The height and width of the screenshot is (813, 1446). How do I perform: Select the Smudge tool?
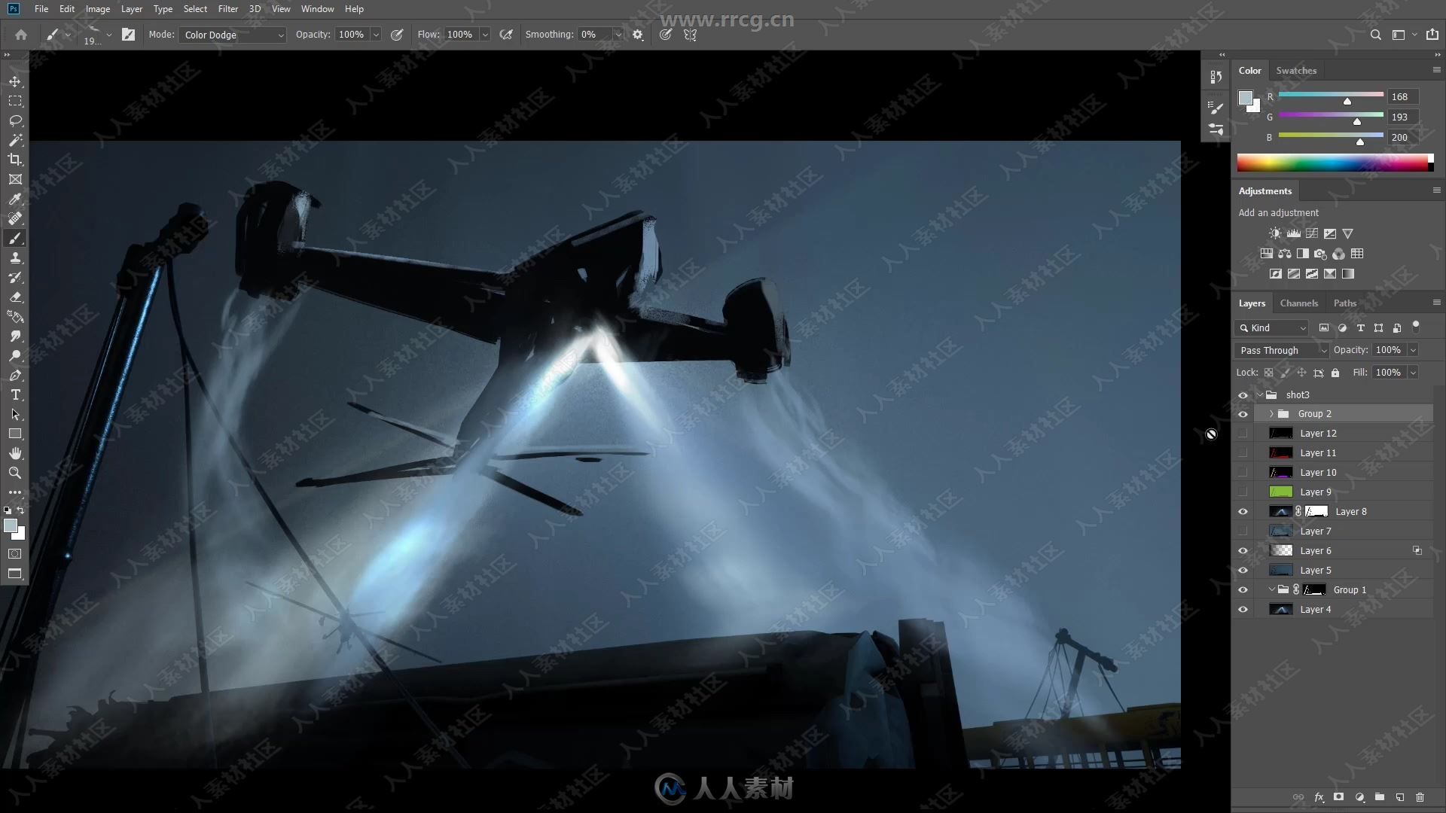click(15, 336)
